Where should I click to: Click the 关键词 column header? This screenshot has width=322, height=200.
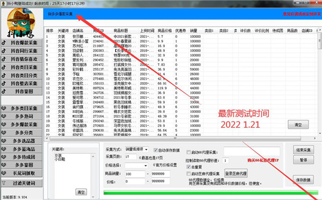point(63,31)
